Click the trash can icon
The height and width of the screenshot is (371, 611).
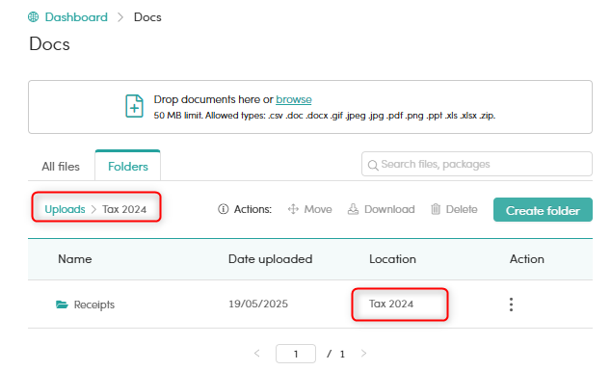[x=436, y=209]
